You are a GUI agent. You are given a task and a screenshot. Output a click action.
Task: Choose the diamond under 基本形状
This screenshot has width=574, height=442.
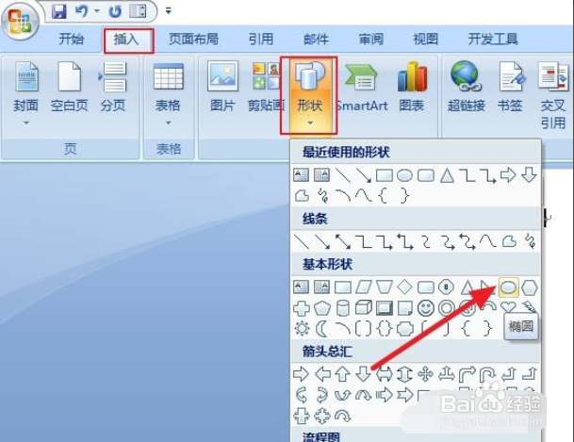click(x=405, y=287)
